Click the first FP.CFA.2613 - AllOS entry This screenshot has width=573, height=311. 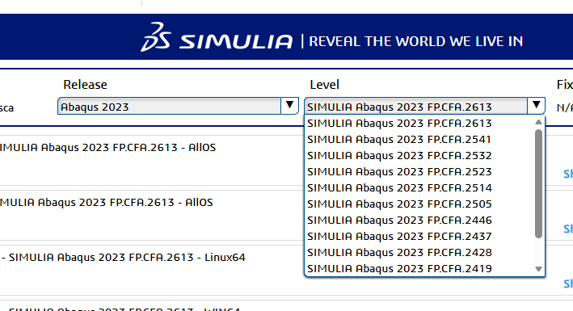pyautogui.click(x=107, y=147)
